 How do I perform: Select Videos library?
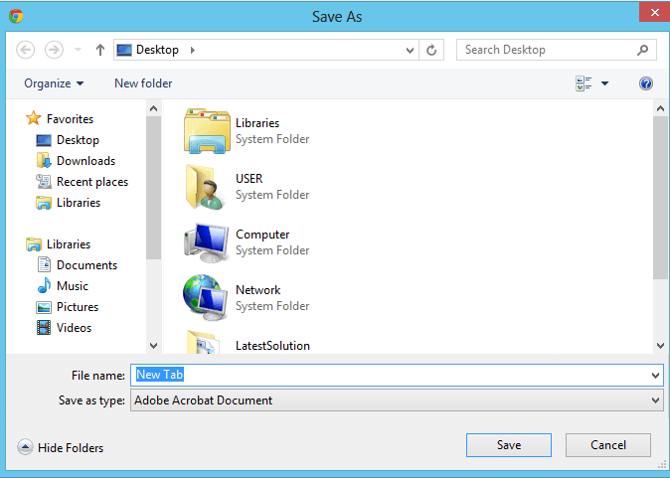74,328
